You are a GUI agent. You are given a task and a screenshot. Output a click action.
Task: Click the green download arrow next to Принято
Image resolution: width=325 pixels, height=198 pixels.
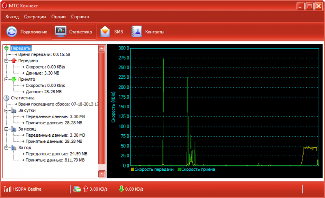point(14,79)
